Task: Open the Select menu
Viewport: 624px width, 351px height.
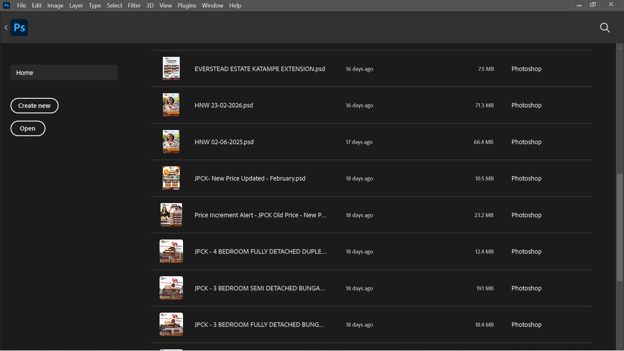Action: point(114,6)
